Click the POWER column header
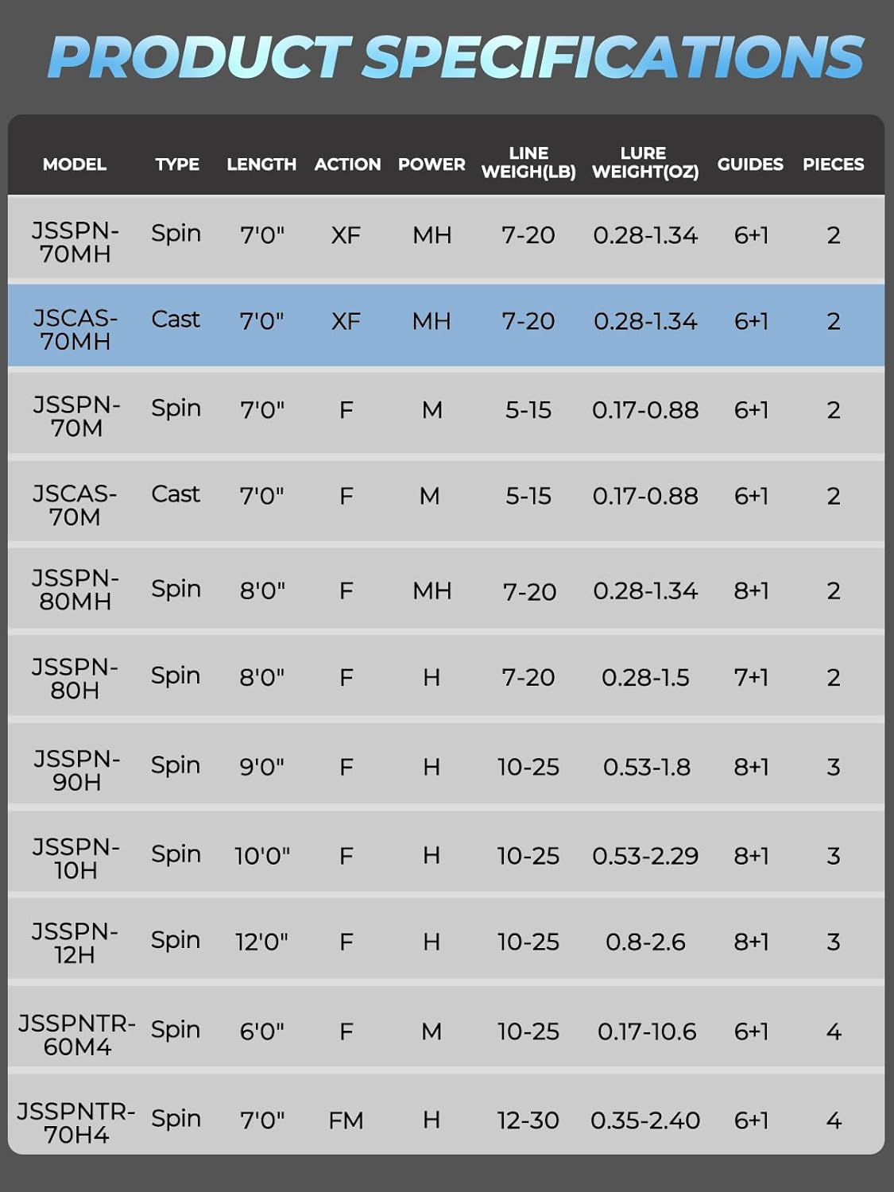Image resolution: width=894 pixels, height=1192 pixels. 432,164
